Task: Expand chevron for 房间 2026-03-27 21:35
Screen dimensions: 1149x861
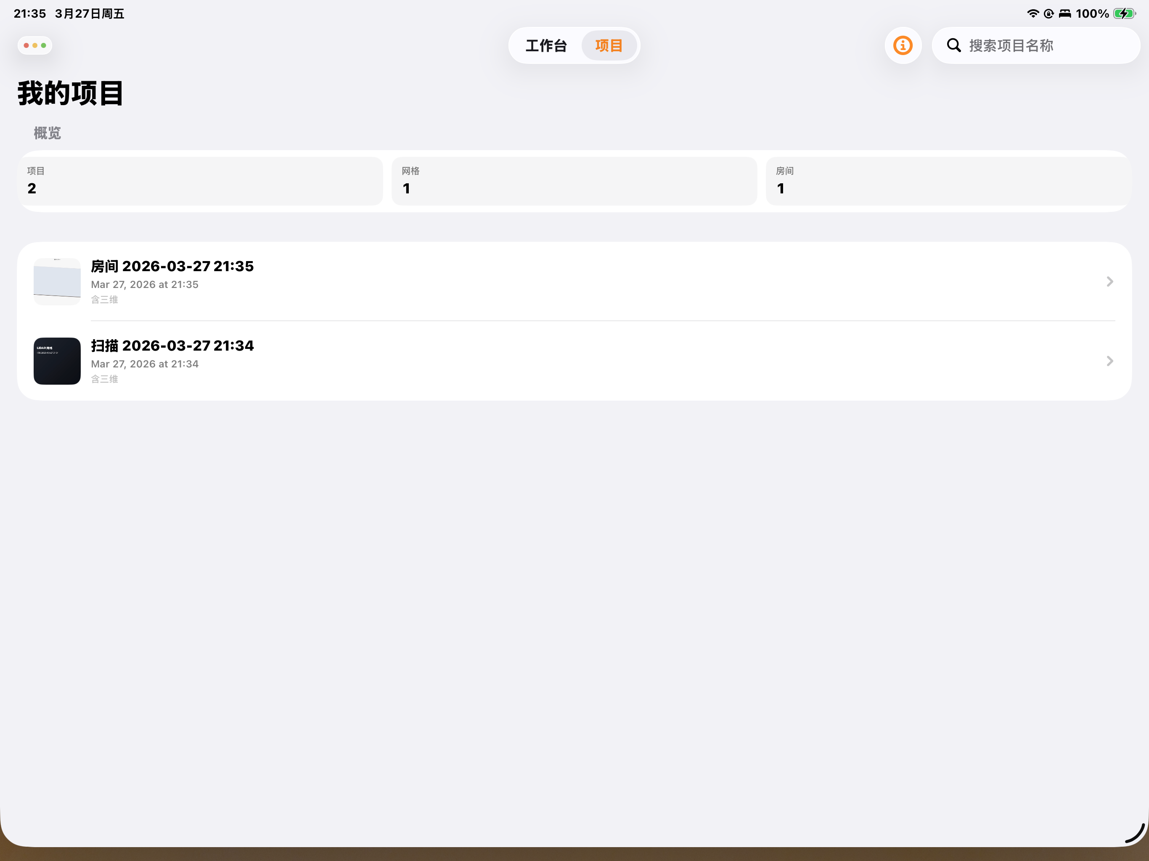Action: coord(1109,281)
